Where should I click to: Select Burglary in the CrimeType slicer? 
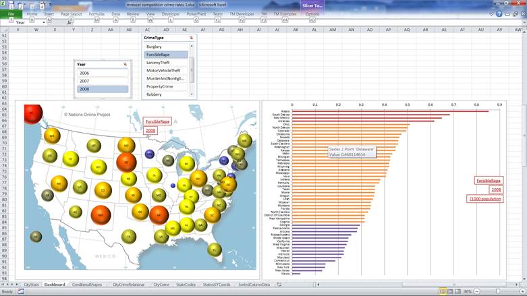[166, 47]
